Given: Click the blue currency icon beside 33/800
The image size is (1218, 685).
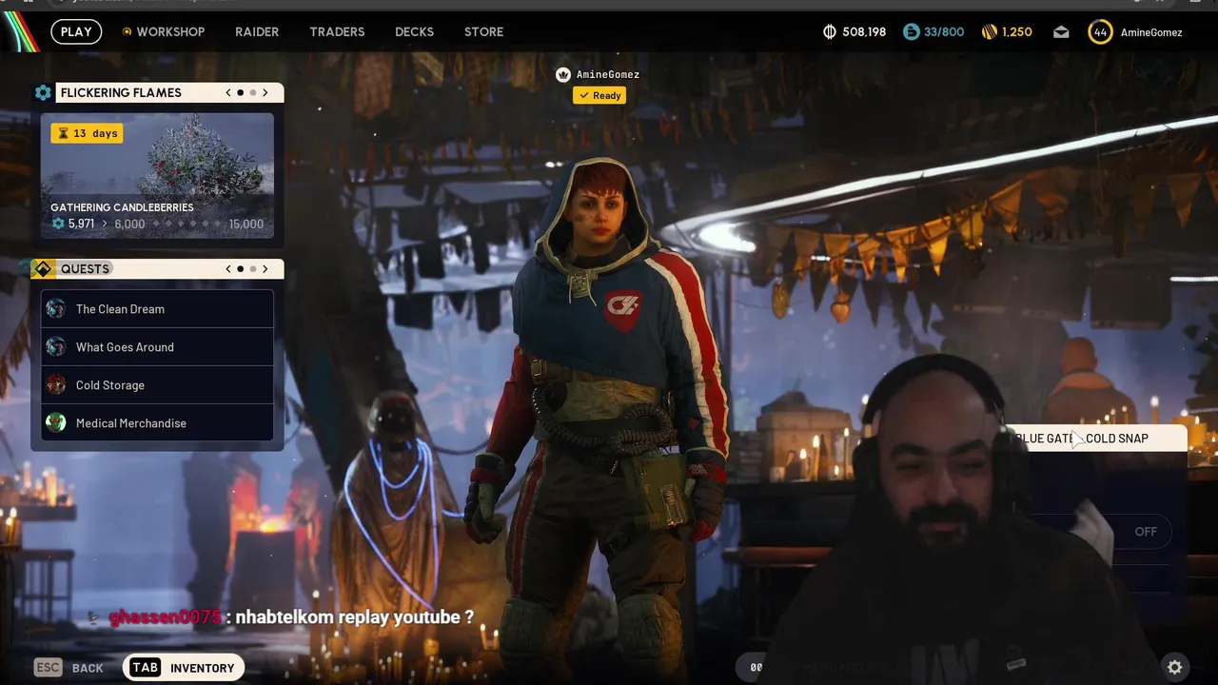Looking at the screenshot, I should click(x=911, y=32).
